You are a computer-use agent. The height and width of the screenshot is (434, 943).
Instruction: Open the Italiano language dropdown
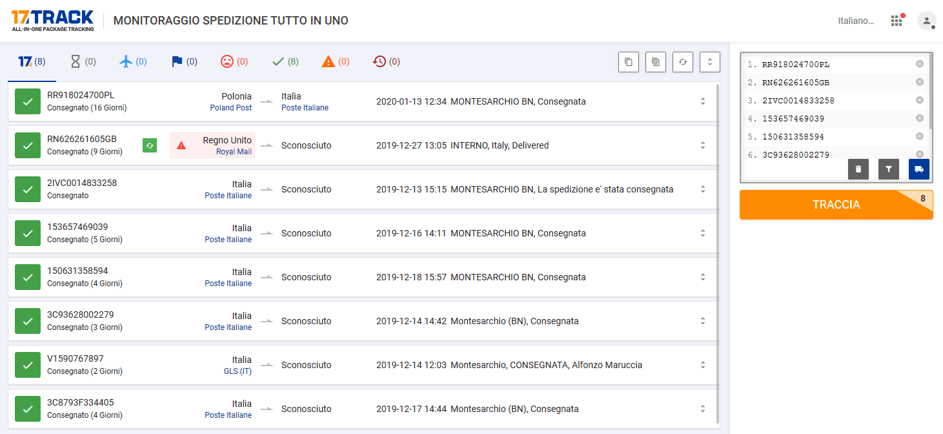(855, 21)
